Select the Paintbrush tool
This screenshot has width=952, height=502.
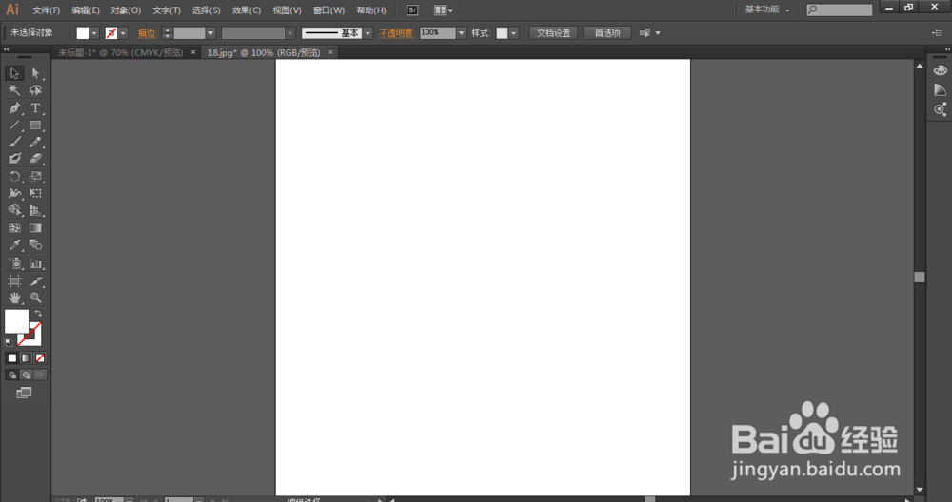pyautogui.click(x=14, y=142)
